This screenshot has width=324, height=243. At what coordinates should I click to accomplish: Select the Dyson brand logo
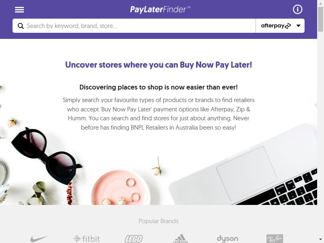pos(228,239)
